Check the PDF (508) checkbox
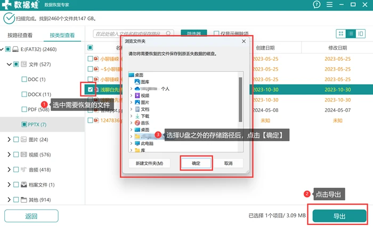Image resolution: width=373 pixels, height=227 pixels. (x=24, y=109)
